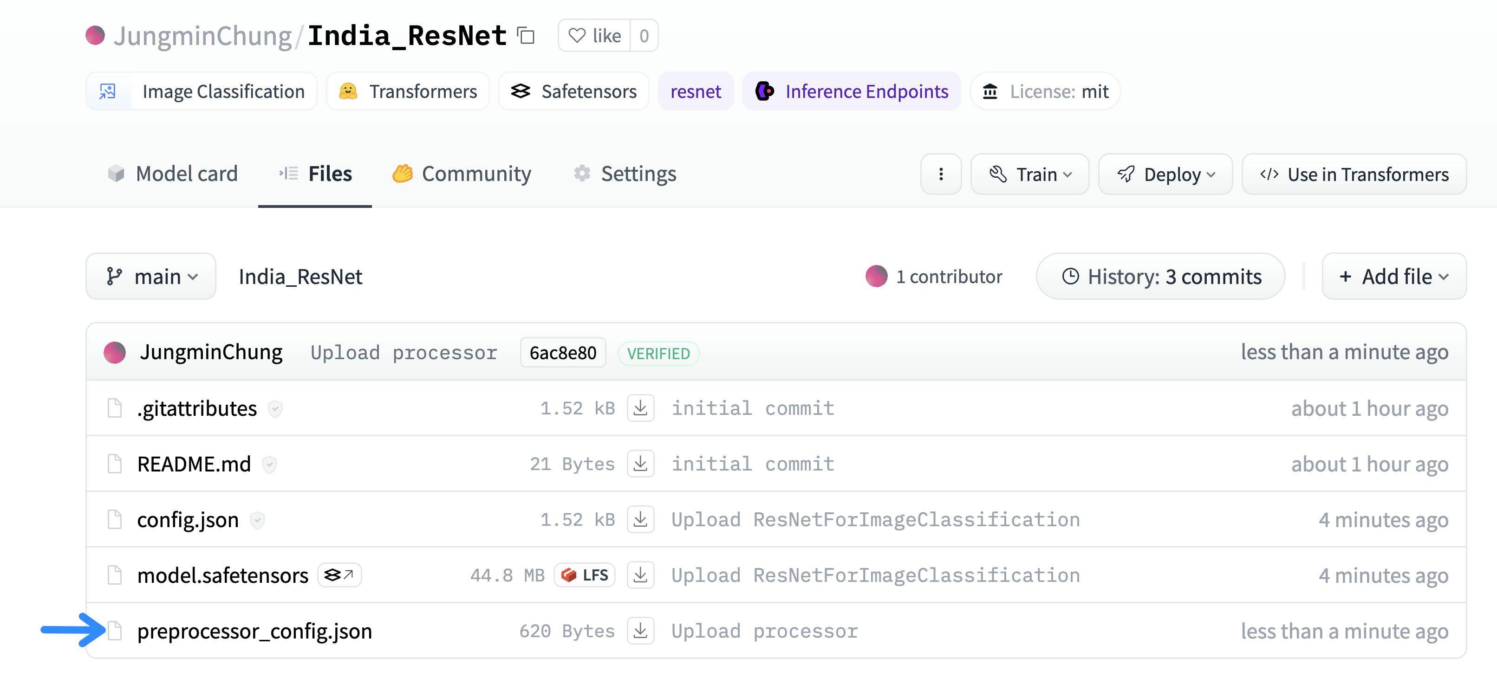Click the Image Classification task icon
This screenshot has width=1497, height=684.
coord(108,91)
